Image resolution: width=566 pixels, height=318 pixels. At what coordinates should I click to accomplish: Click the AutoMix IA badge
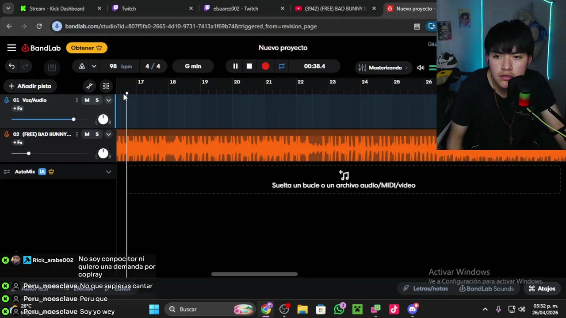pyautogui.click(x=42, y=172)
